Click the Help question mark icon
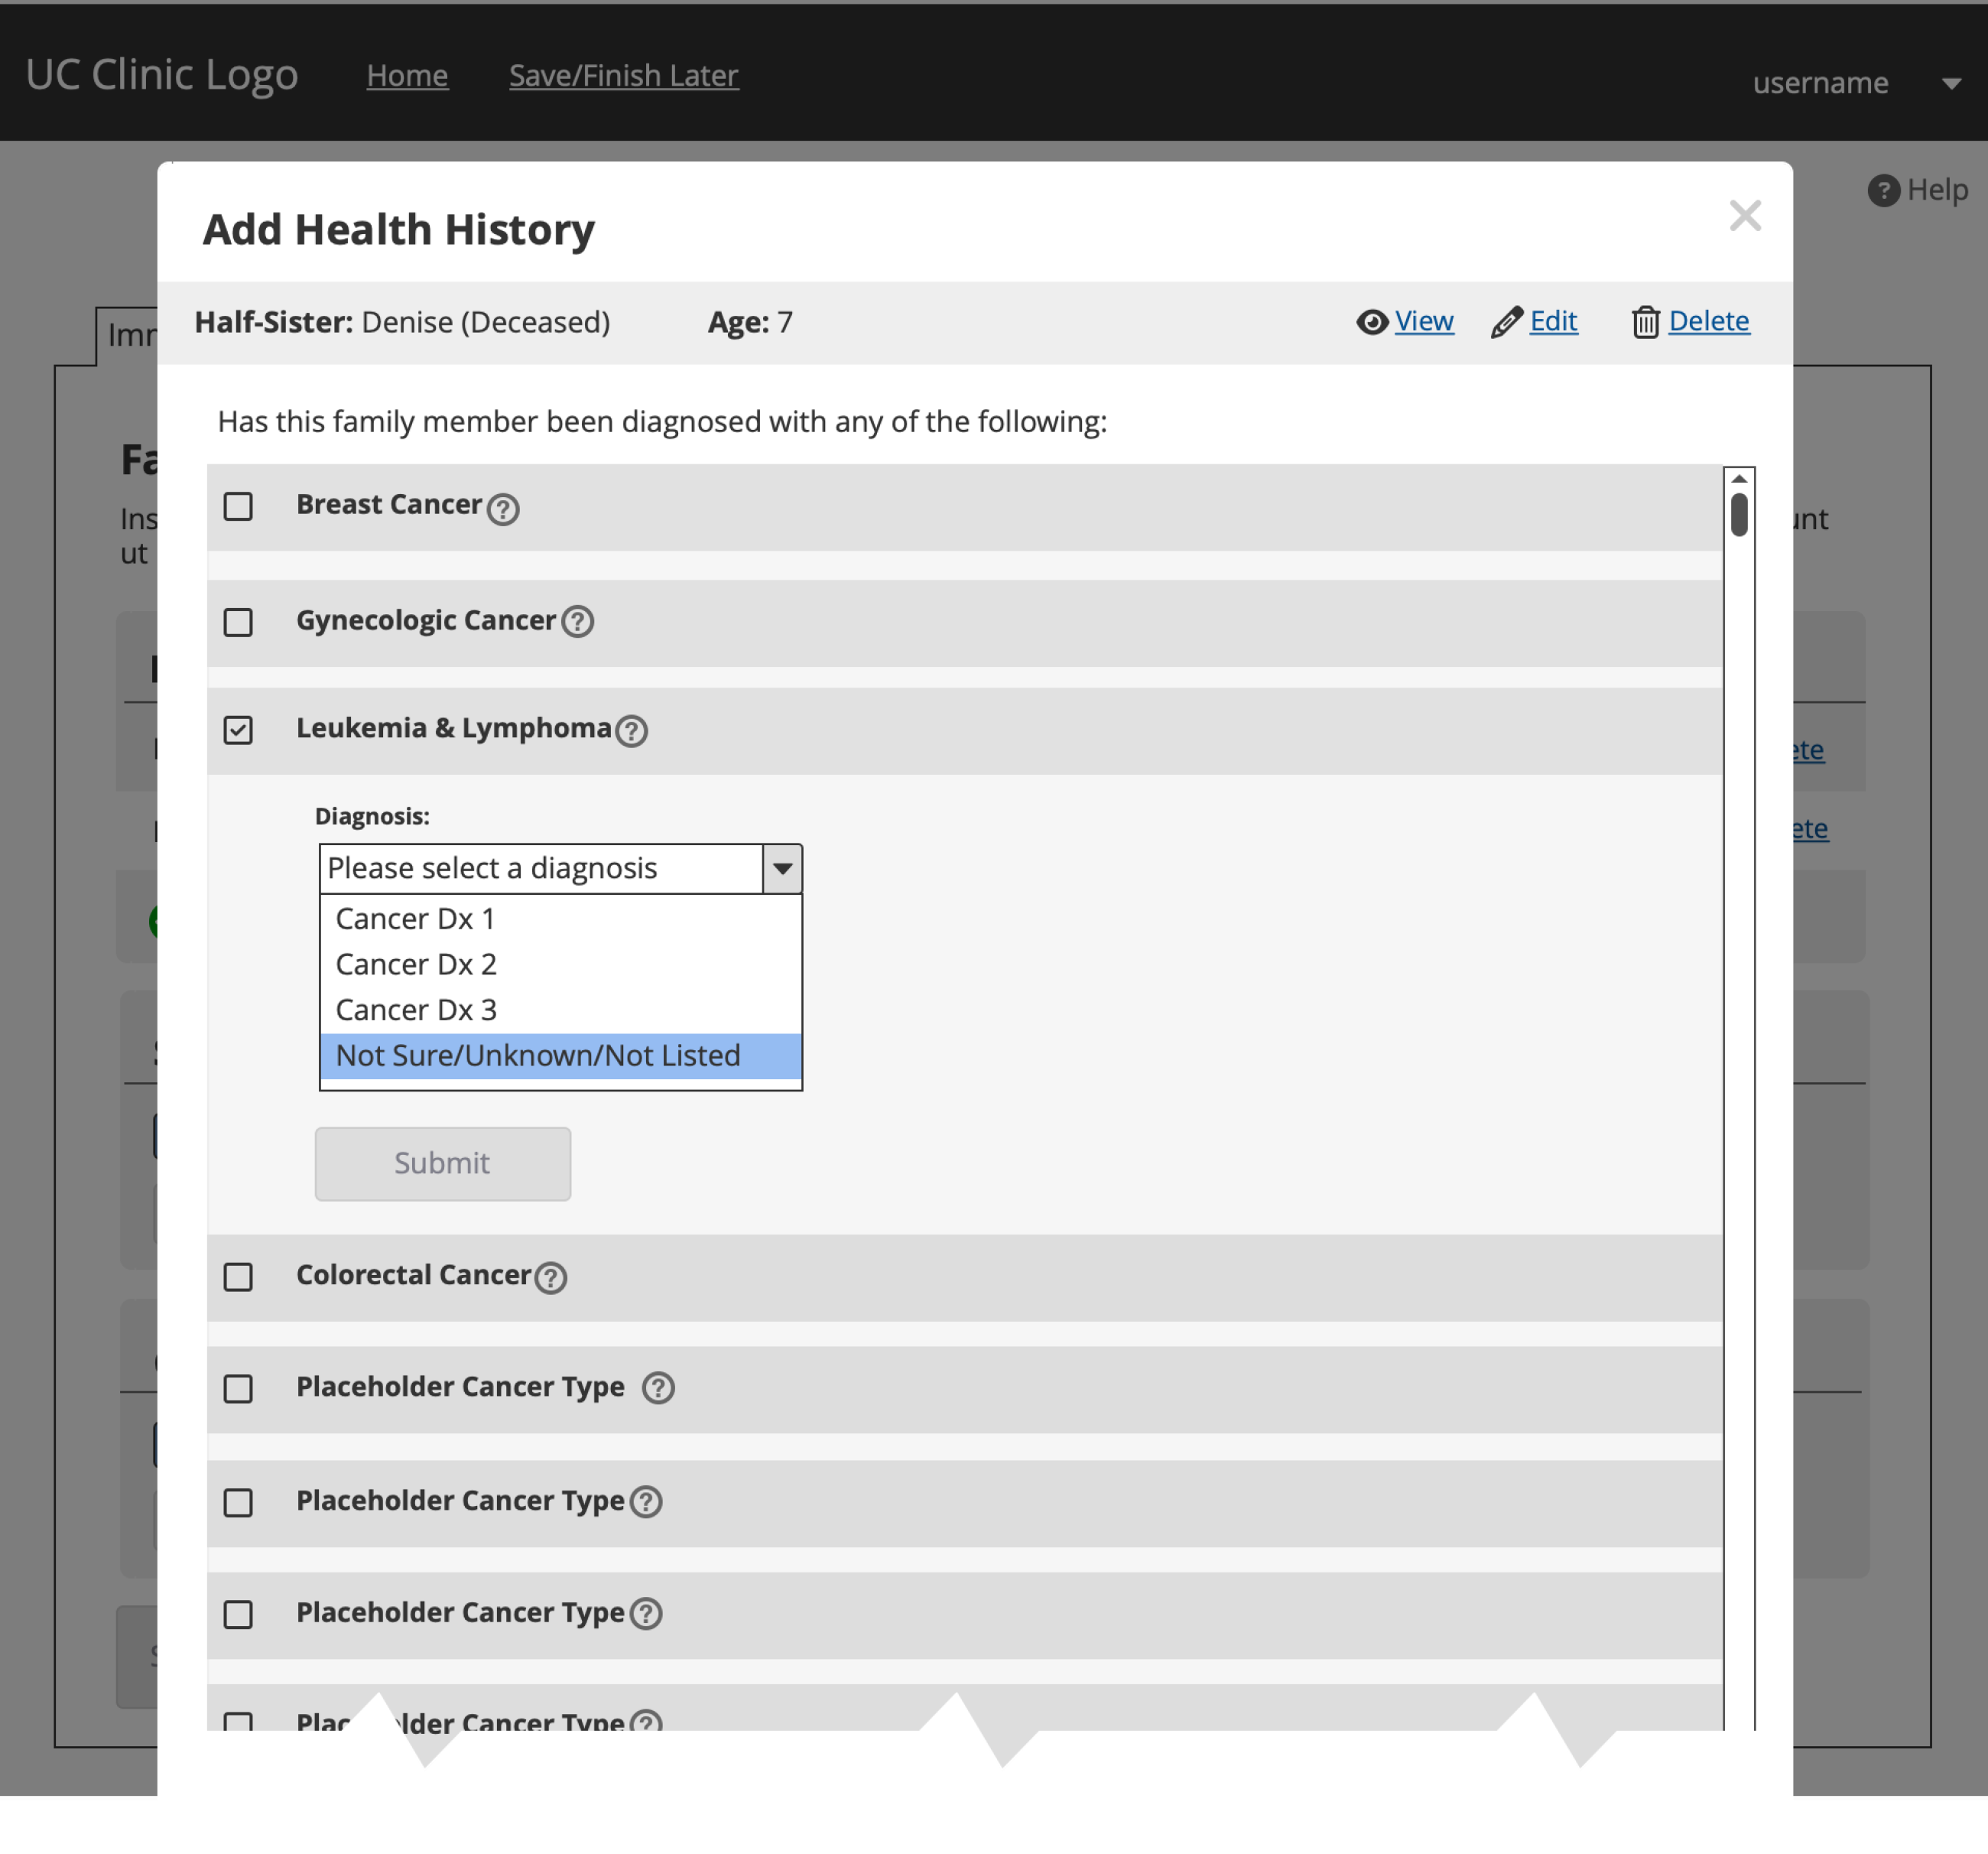The width and height of the screenshot is (1988, 1854). click(1883, 190)
